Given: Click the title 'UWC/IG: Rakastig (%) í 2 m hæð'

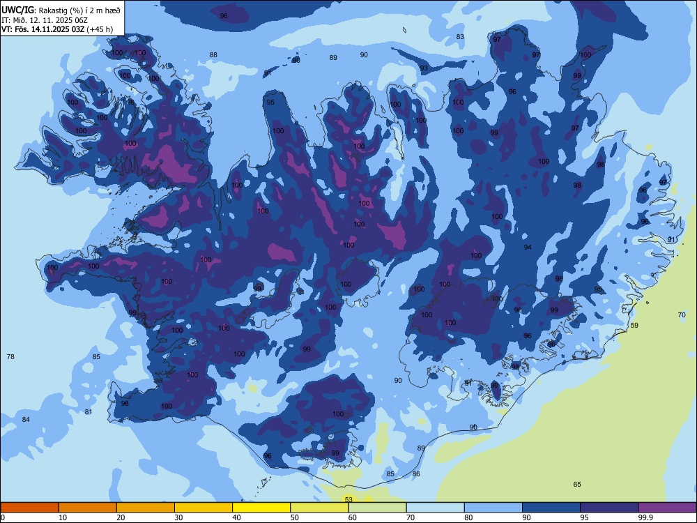Looking at the screenshot, I should [x=61, y=10].
